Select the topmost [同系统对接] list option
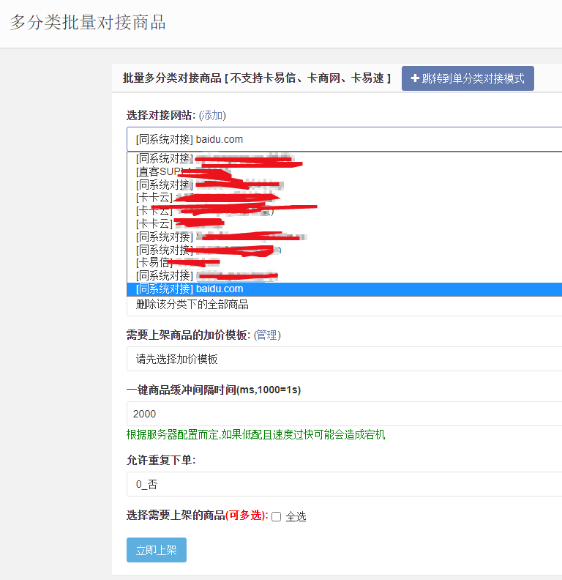The height and width of the screenshot is (580, 562). (165, 159)
